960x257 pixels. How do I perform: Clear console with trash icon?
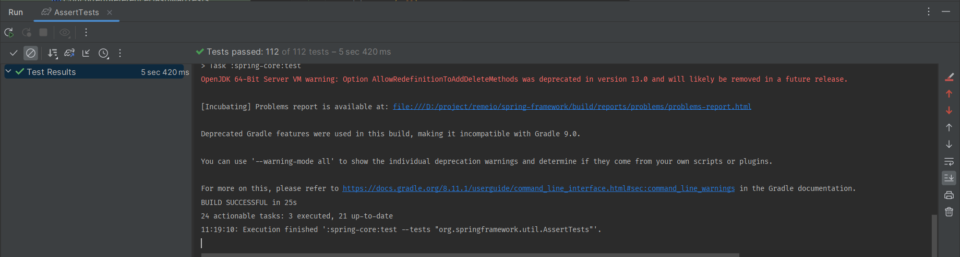pyautogui.click(x=949, y=212)
